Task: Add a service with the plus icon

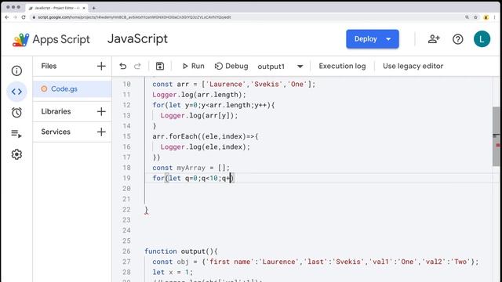Action: point(101,132)
